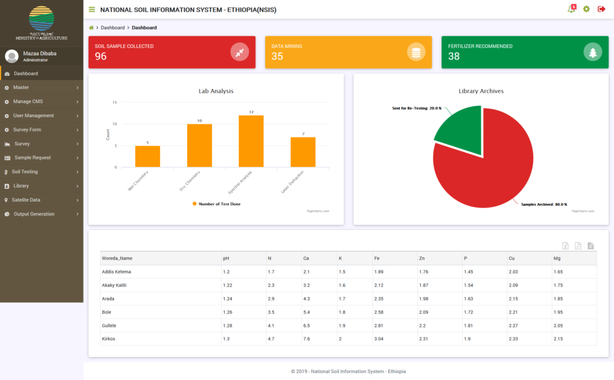614x380 pixels.
Task: Export table using the PDF icon
Action: pyautogui.click(x=578, y=246)
